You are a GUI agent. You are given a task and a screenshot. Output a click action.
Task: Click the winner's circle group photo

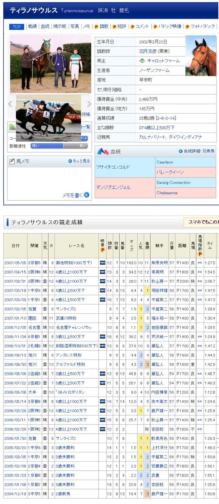(51, 64)
